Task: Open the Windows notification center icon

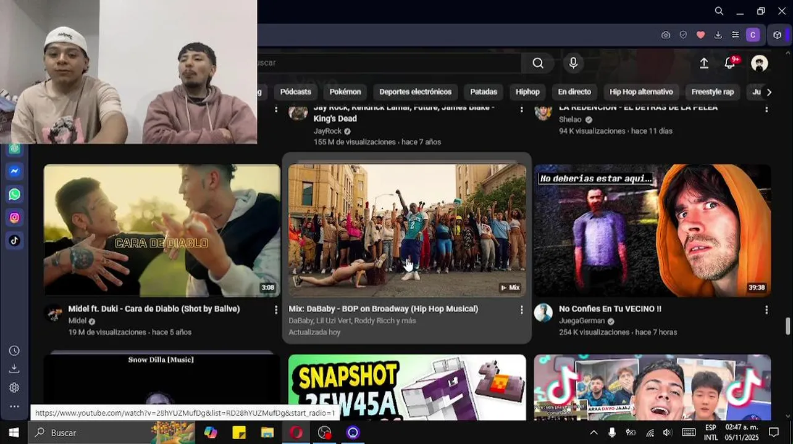Action: pos(774,432)
